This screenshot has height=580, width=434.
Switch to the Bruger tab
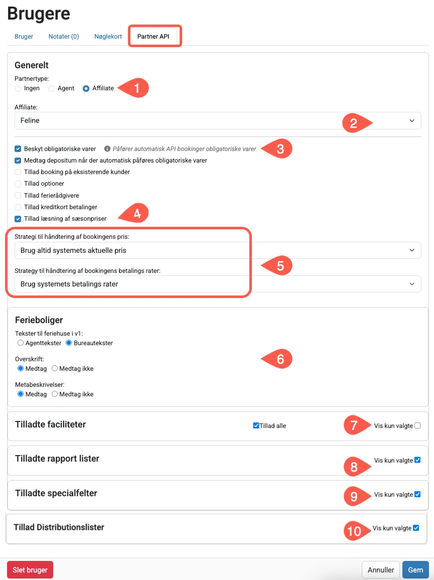point(24,36)
